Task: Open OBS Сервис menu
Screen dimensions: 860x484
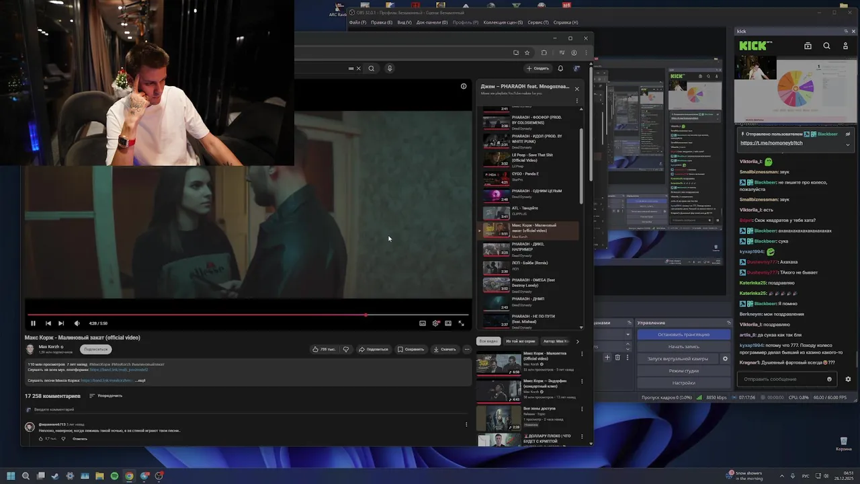Action: [x=538, y=22]
